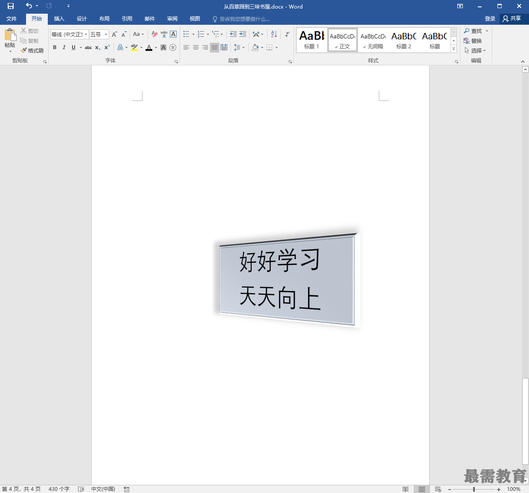The height and width of the screenshot is (493, 529).
Task: Toggle underline formatting
Action: (73, 47)
